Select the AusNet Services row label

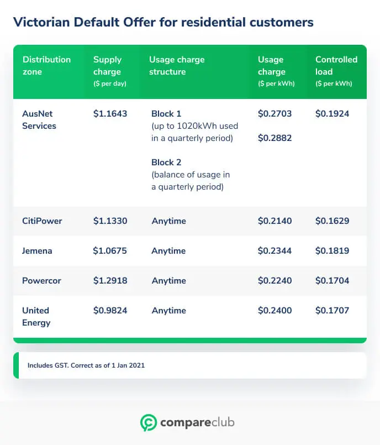tap(39, 120)
